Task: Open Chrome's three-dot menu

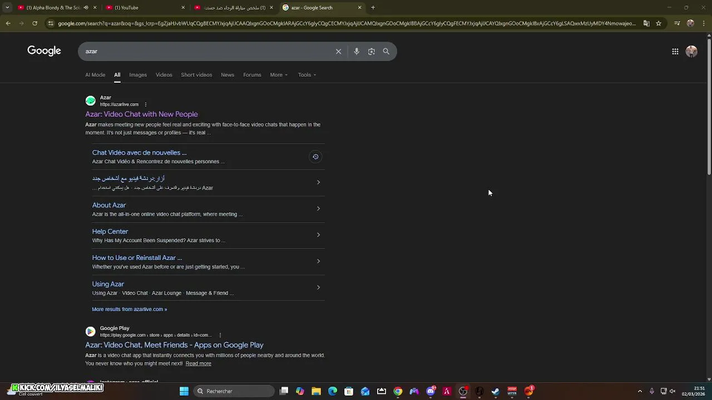Action: coord(704,23)
